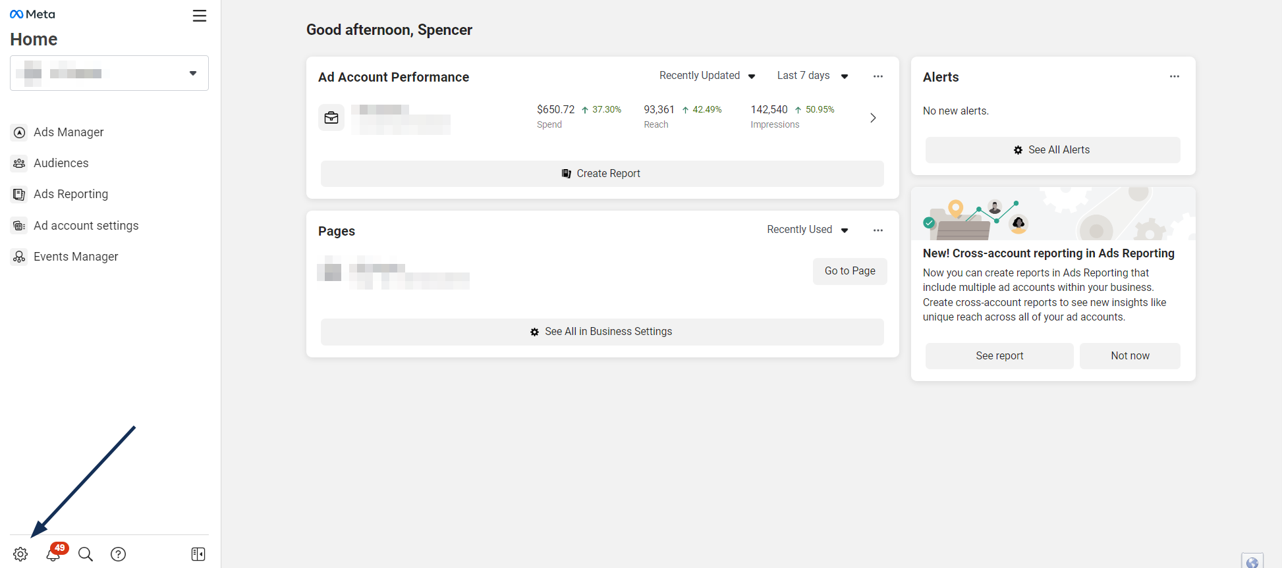1282x568 pixels.
Task: Open notifications bell with 49 badge
Action: (54, 554)
